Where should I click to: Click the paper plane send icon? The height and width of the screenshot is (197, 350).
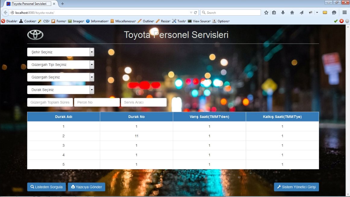coord(302,13)
